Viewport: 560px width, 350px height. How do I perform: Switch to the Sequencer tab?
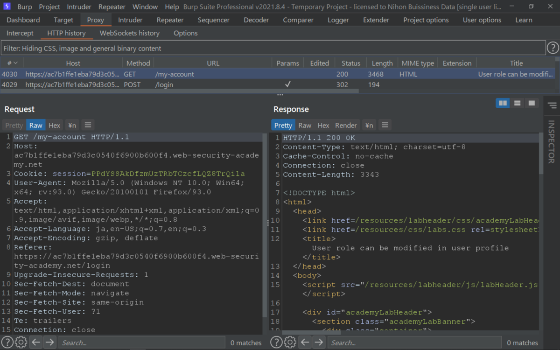[x=214, y=20]
